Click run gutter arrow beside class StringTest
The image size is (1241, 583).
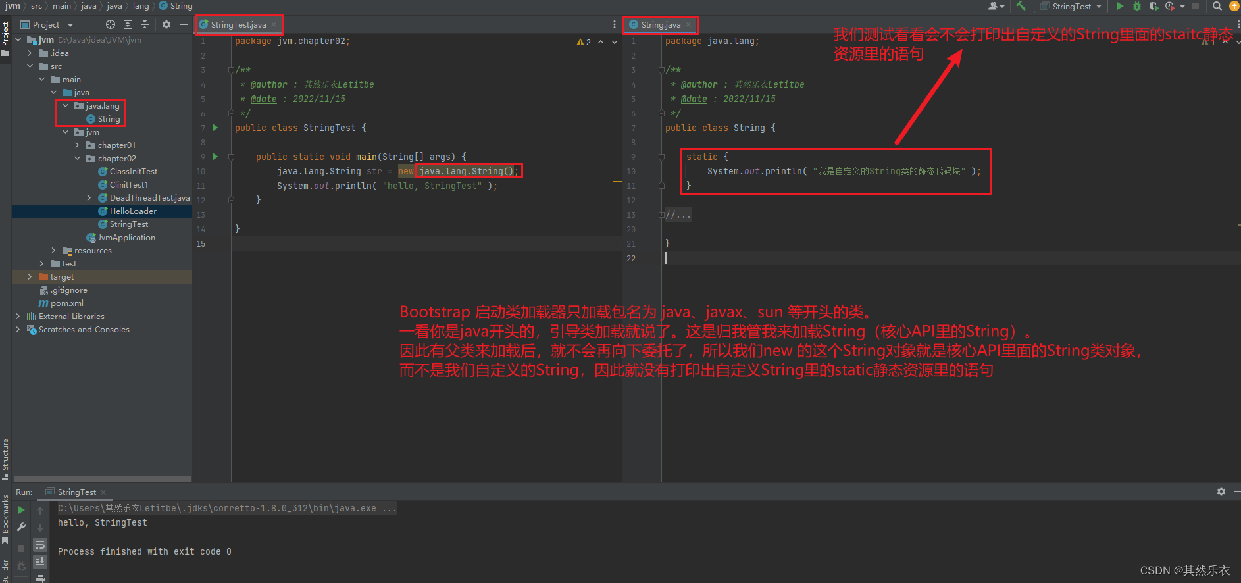pos(215,128)
